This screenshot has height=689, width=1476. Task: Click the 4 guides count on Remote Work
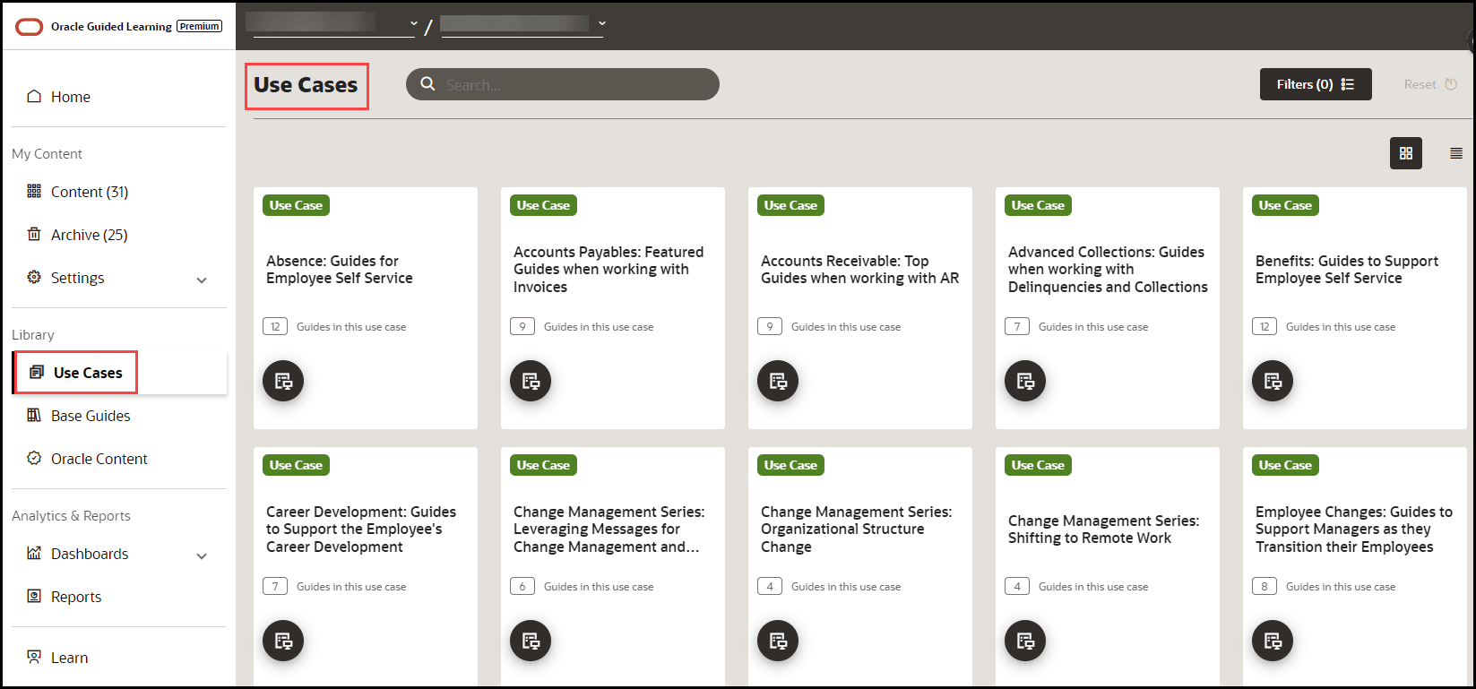(1017, 587)
